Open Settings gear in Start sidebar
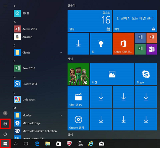160x148 pixels. pyautogui.click(x=5, y=124)
